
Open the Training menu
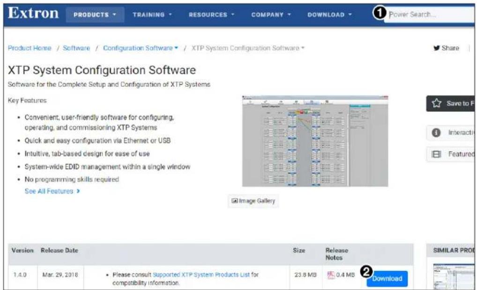152,14
